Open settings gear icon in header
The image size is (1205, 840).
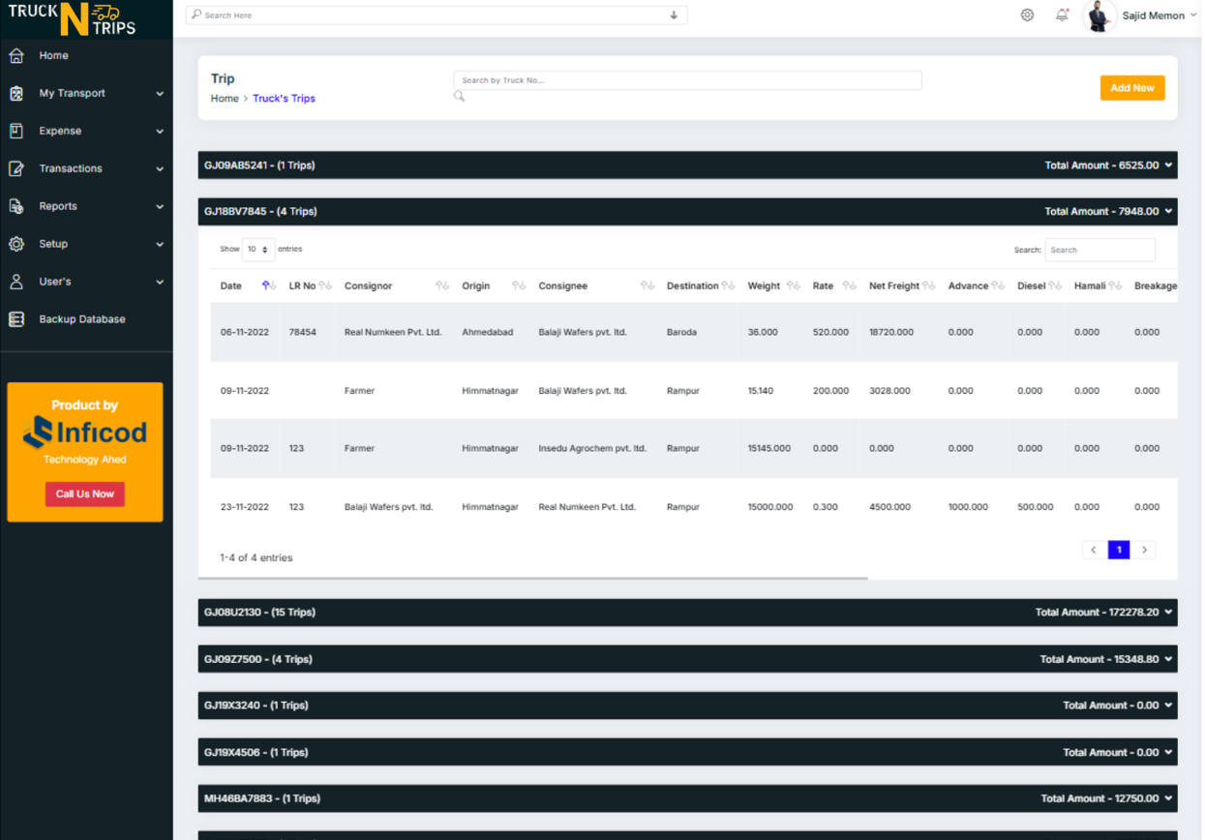pyautogui.click(x=1027, y=15)
